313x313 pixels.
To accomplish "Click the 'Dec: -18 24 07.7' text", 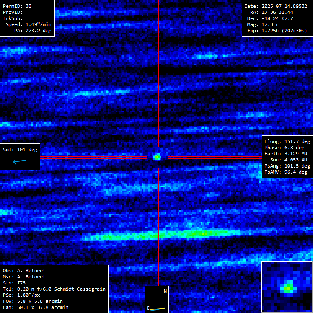I will pos(270,18).
